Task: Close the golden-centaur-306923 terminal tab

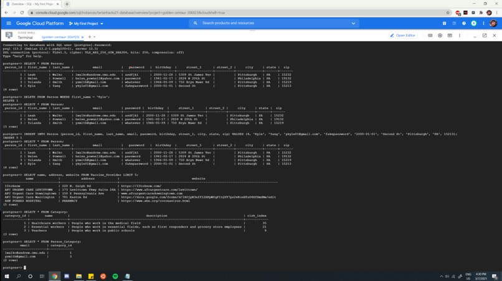Action: point(82,37)
